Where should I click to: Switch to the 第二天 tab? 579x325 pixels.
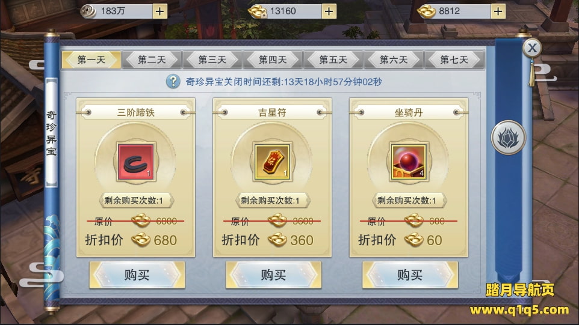(x=152, y=59)
